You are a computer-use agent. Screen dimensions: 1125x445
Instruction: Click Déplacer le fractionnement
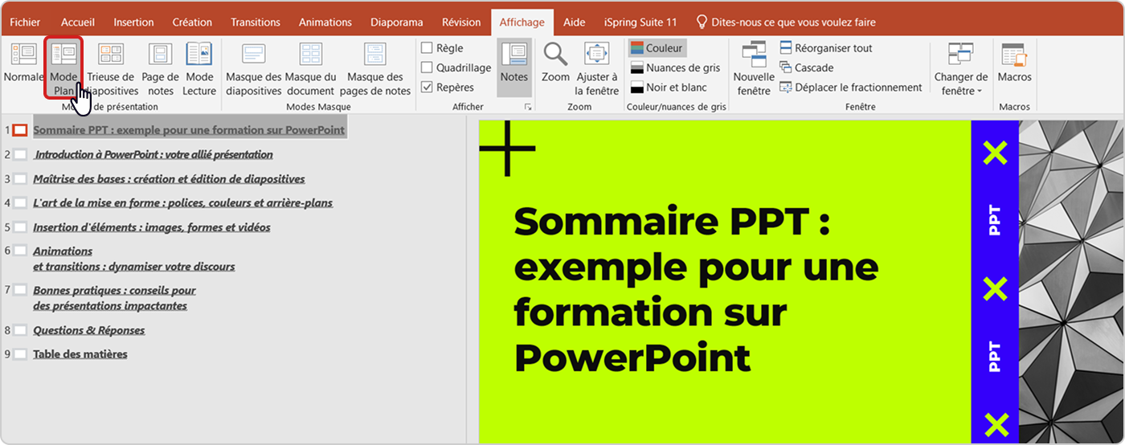[851, 87]
